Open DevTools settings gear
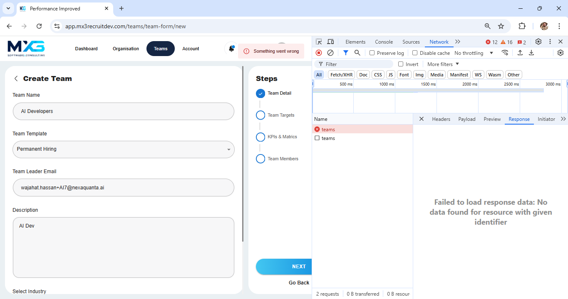Screen dimensions: 568x299 [x=538, y=42]
